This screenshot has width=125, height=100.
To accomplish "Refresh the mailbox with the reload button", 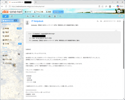I will [x=12, y=16].
